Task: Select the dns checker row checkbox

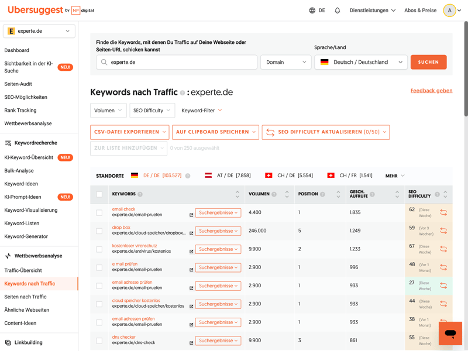Action: pyautogui.click(x=99, y=340)
